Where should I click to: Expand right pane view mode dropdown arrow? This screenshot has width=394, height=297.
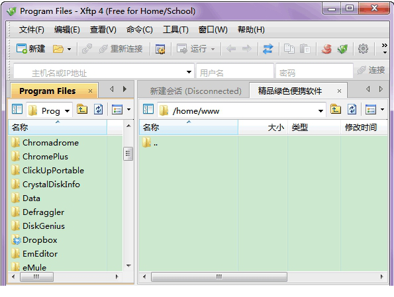coord(383,109)
